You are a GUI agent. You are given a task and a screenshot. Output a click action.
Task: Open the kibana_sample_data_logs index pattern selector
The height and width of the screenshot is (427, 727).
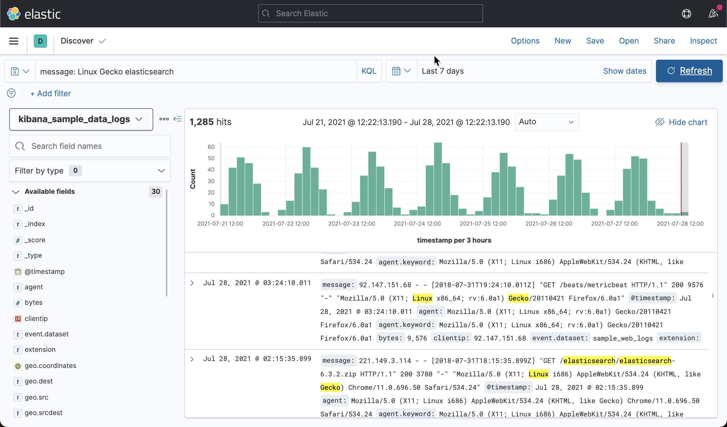(x=81, y=119)
